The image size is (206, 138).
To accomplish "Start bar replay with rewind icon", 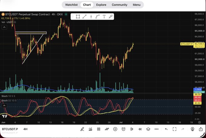I will click(140, 129).
